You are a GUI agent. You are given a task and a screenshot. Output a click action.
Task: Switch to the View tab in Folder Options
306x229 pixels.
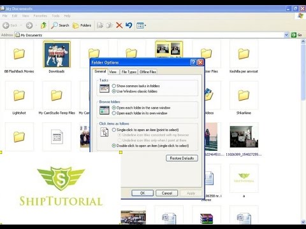[x=113, y=72]
